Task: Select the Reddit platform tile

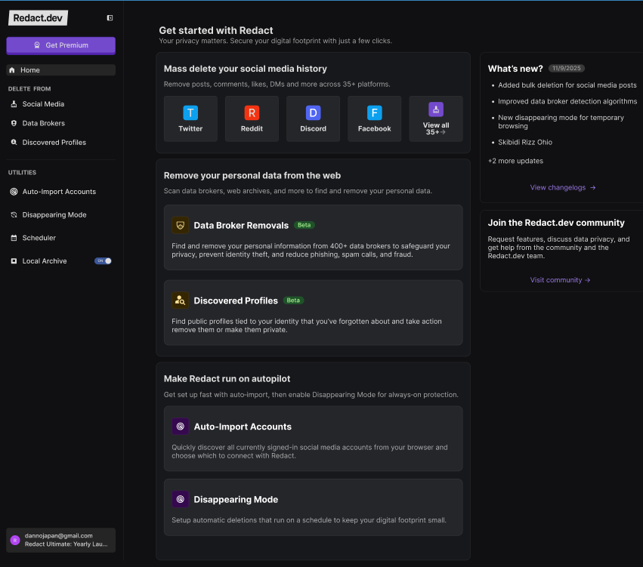Action: point(252,119)
